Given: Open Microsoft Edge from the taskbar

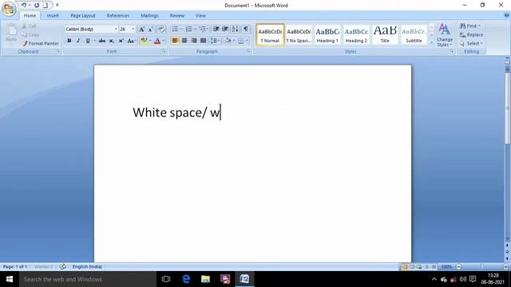Looking at the screenshot, I should (186, 279).
